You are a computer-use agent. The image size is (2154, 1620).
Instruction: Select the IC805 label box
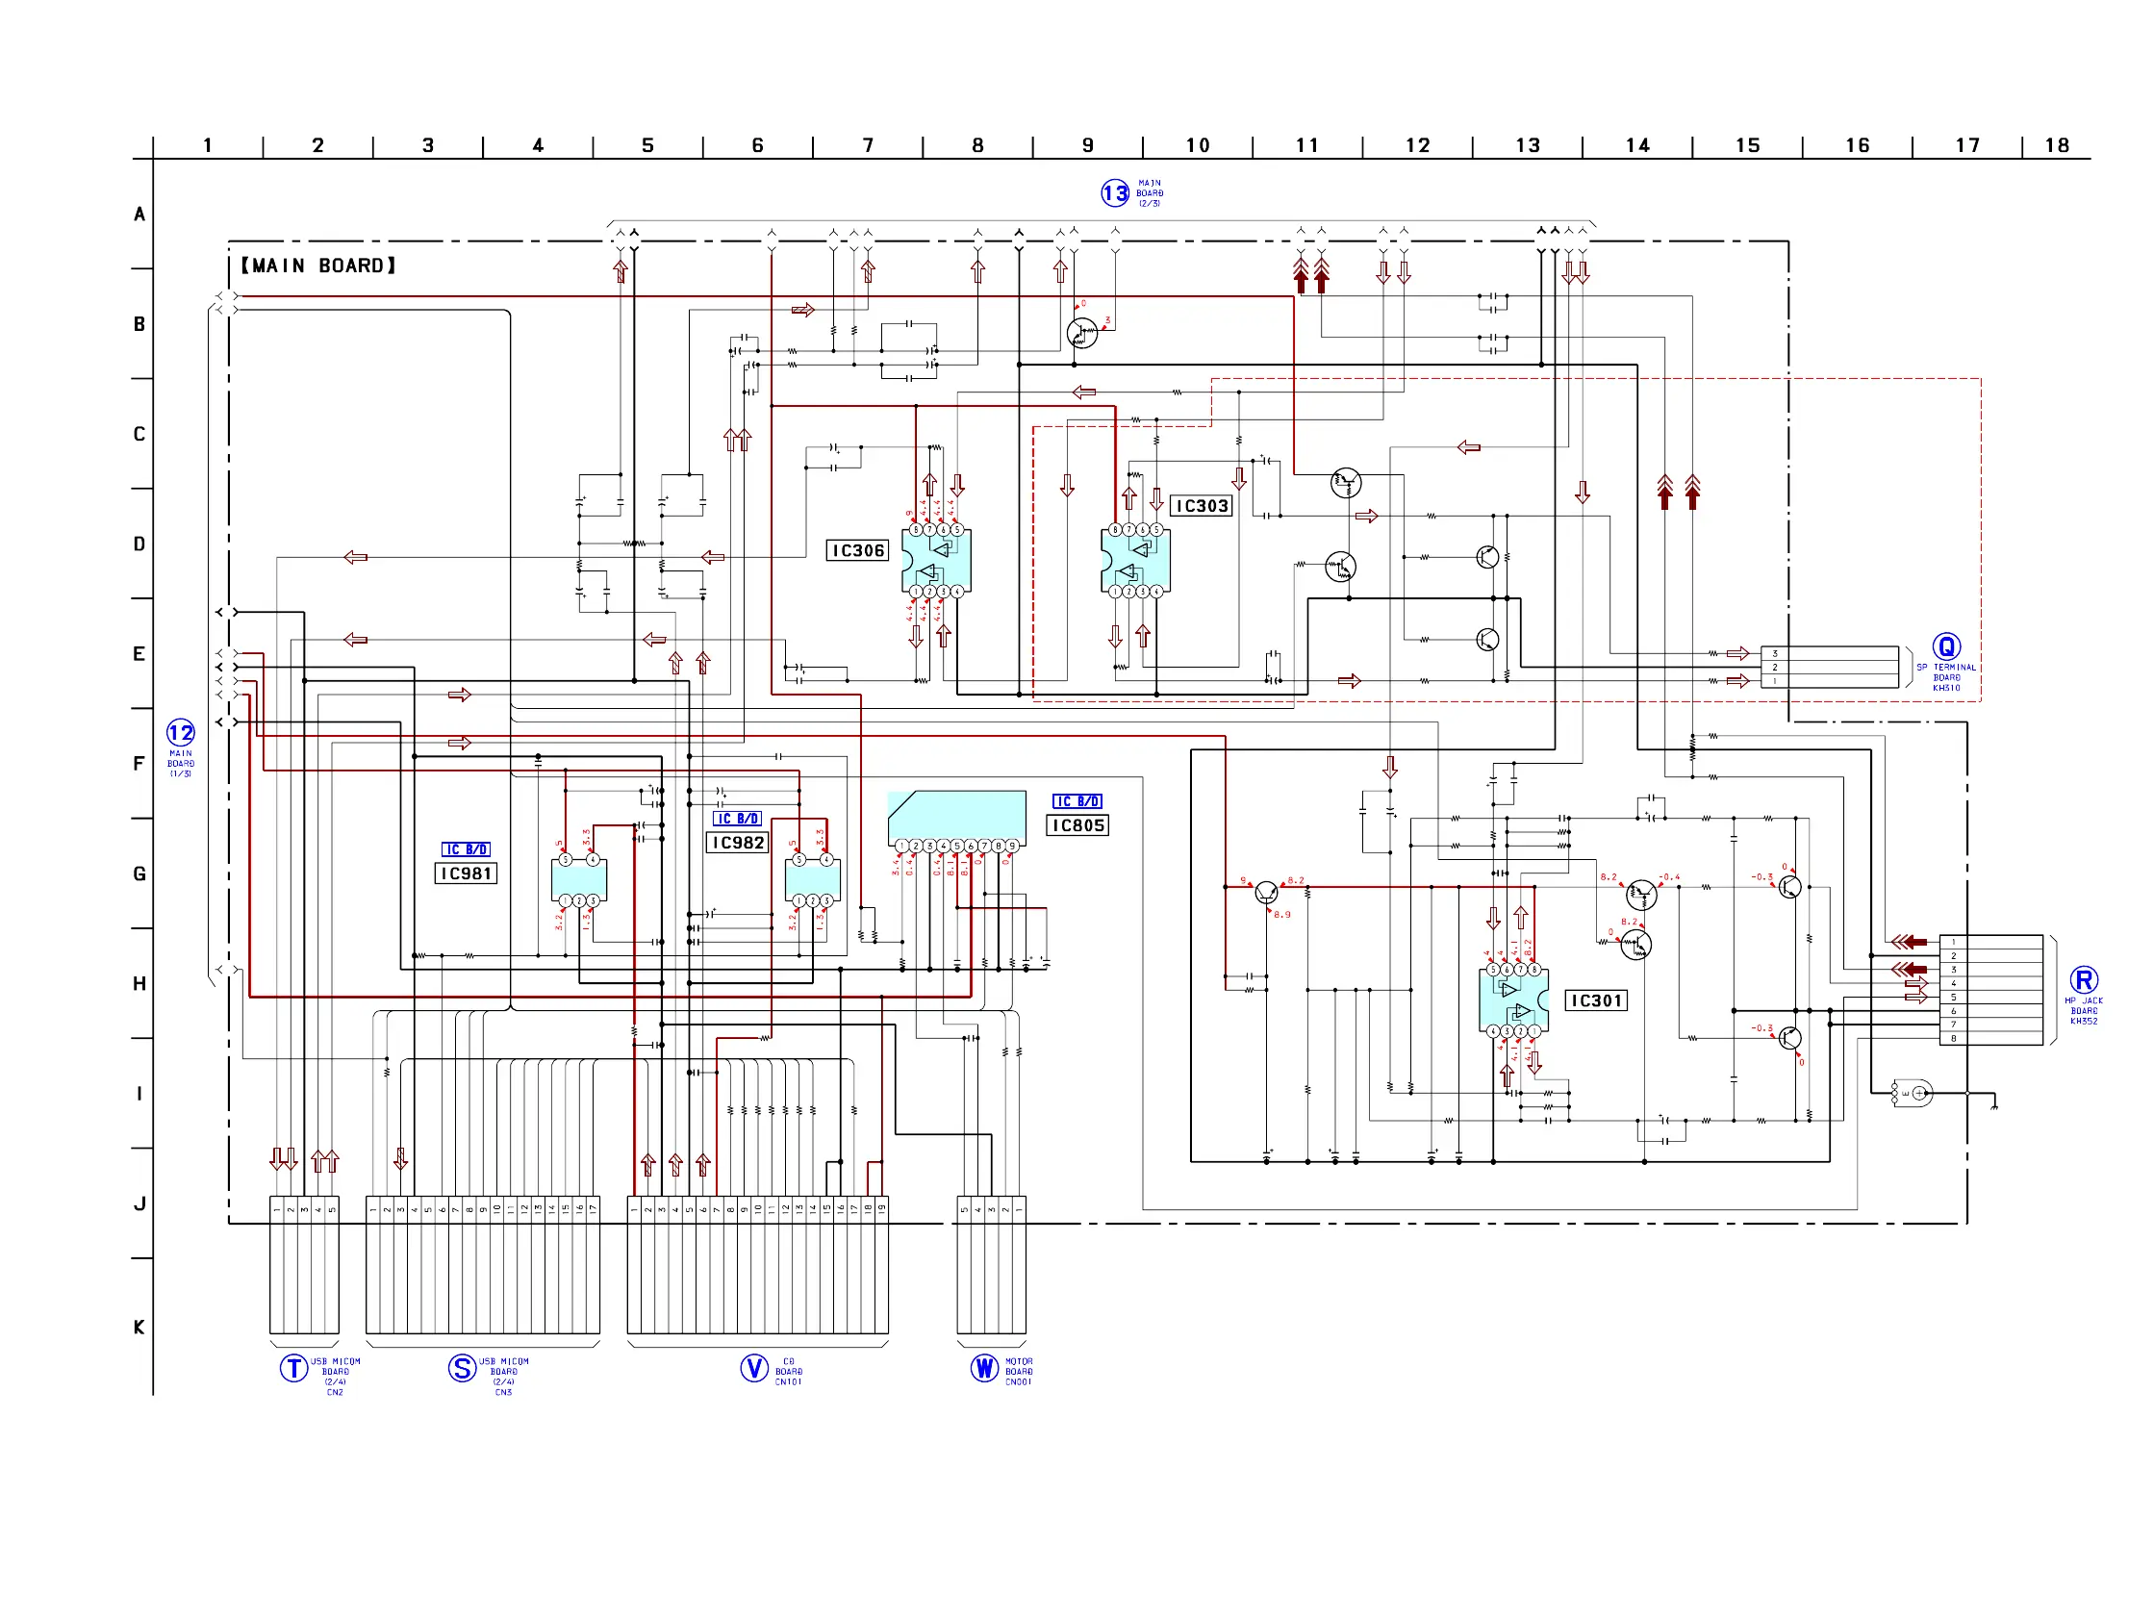click(x=1078, y=825)
